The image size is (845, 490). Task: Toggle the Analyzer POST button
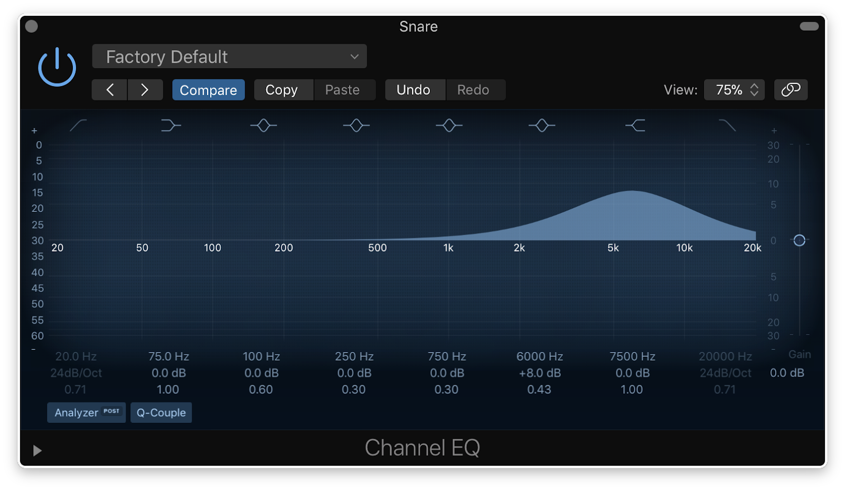click(87, 412)
